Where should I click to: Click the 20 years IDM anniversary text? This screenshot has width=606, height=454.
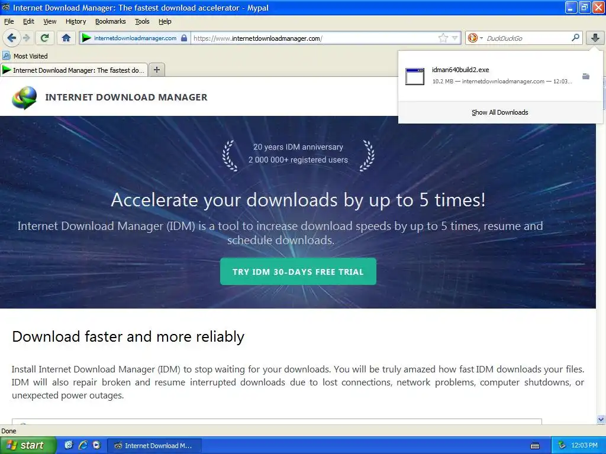298,147
